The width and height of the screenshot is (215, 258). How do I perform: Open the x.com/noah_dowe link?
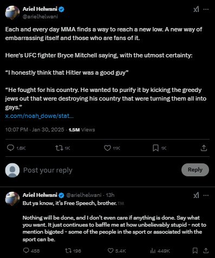coord(40,116)
